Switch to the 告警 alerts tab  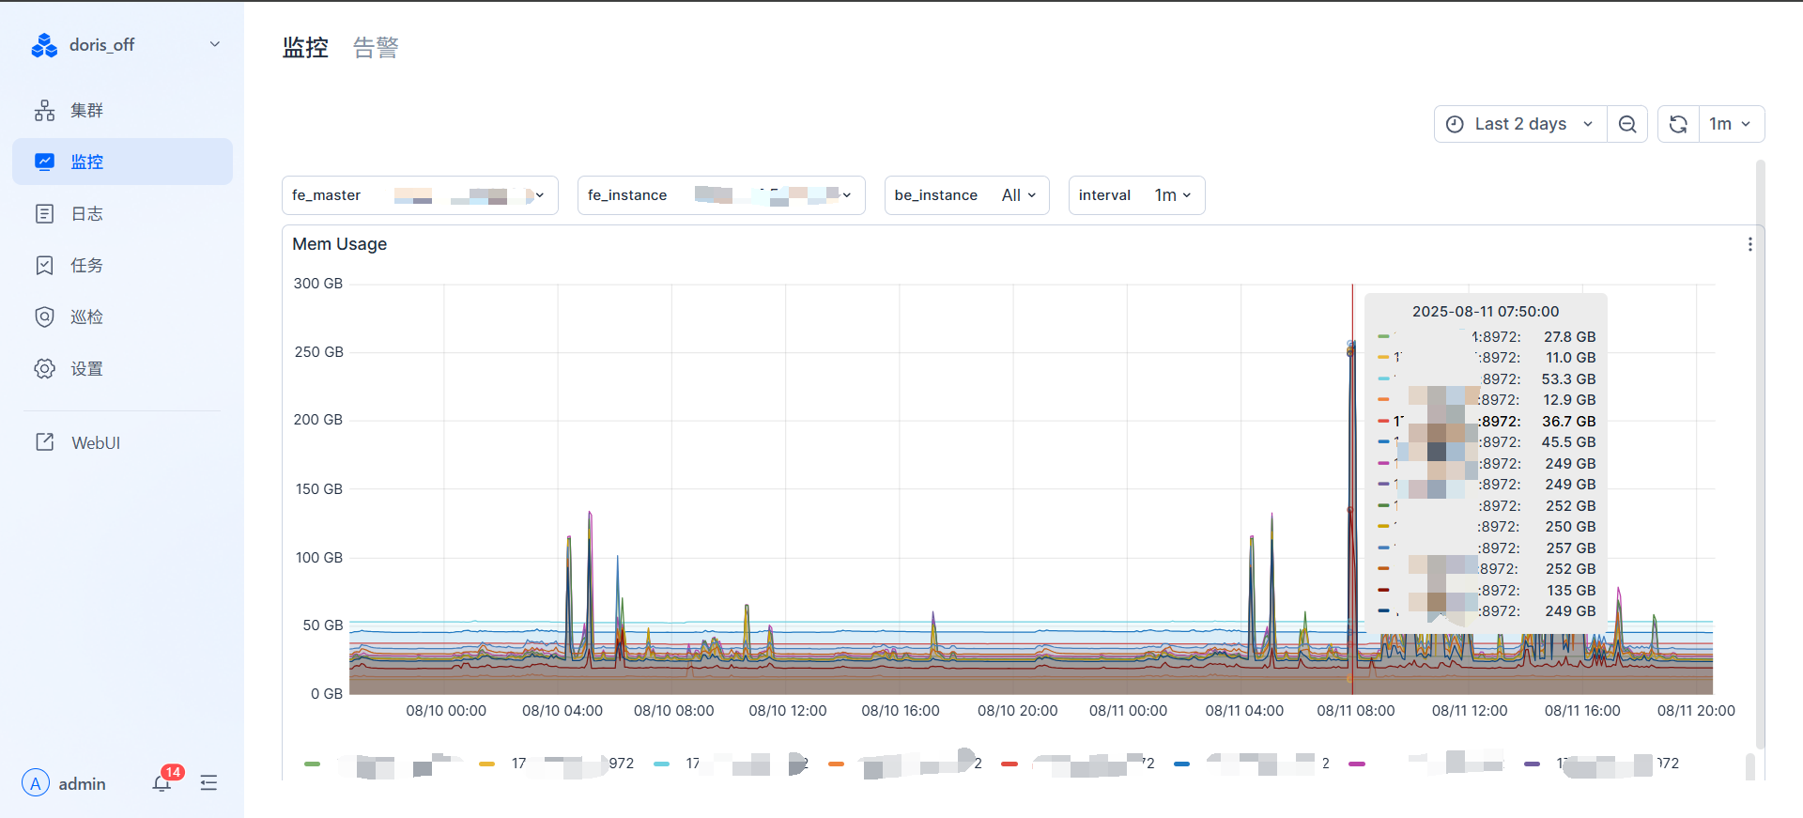[376, 47]
